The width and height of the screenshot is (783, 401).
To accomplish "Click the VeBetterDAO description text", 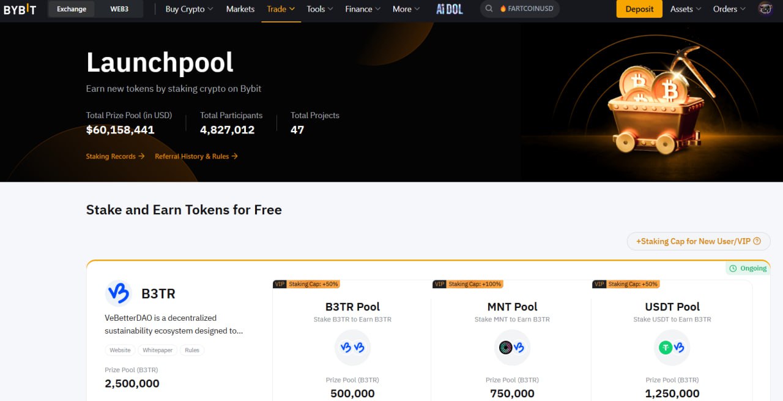I will (x=174, y=324).
